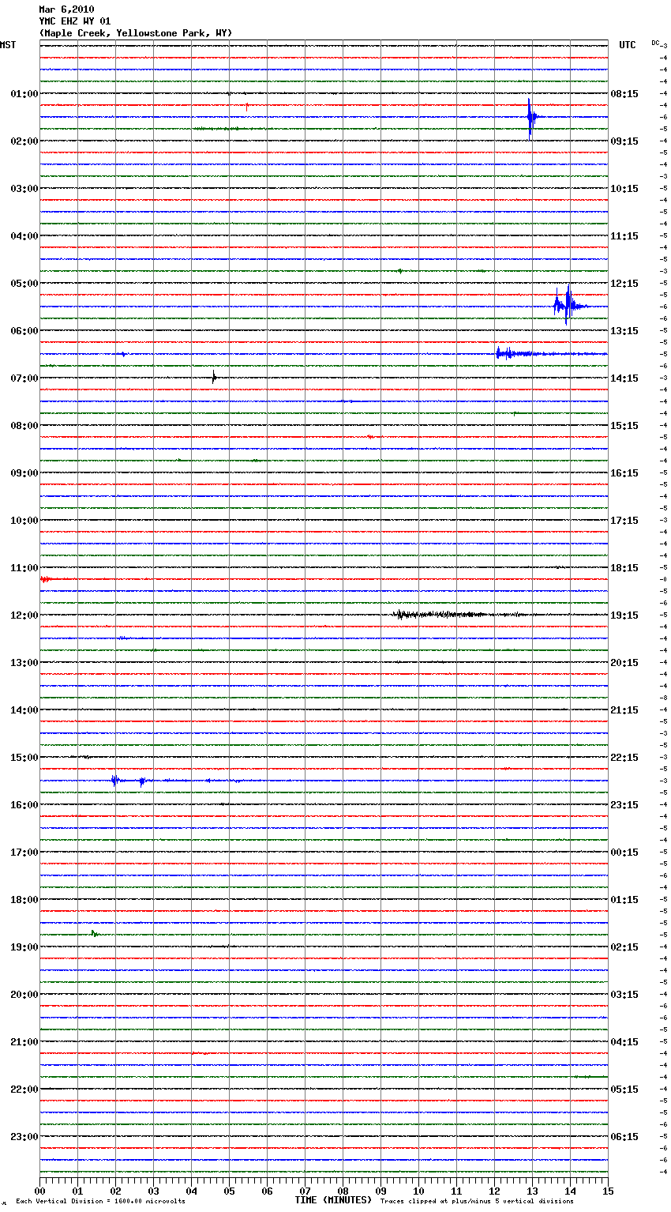Click the 13:15 UTC time label
Image resolution: width=671 pixels, height=1212 pixels.
point(624,331)
